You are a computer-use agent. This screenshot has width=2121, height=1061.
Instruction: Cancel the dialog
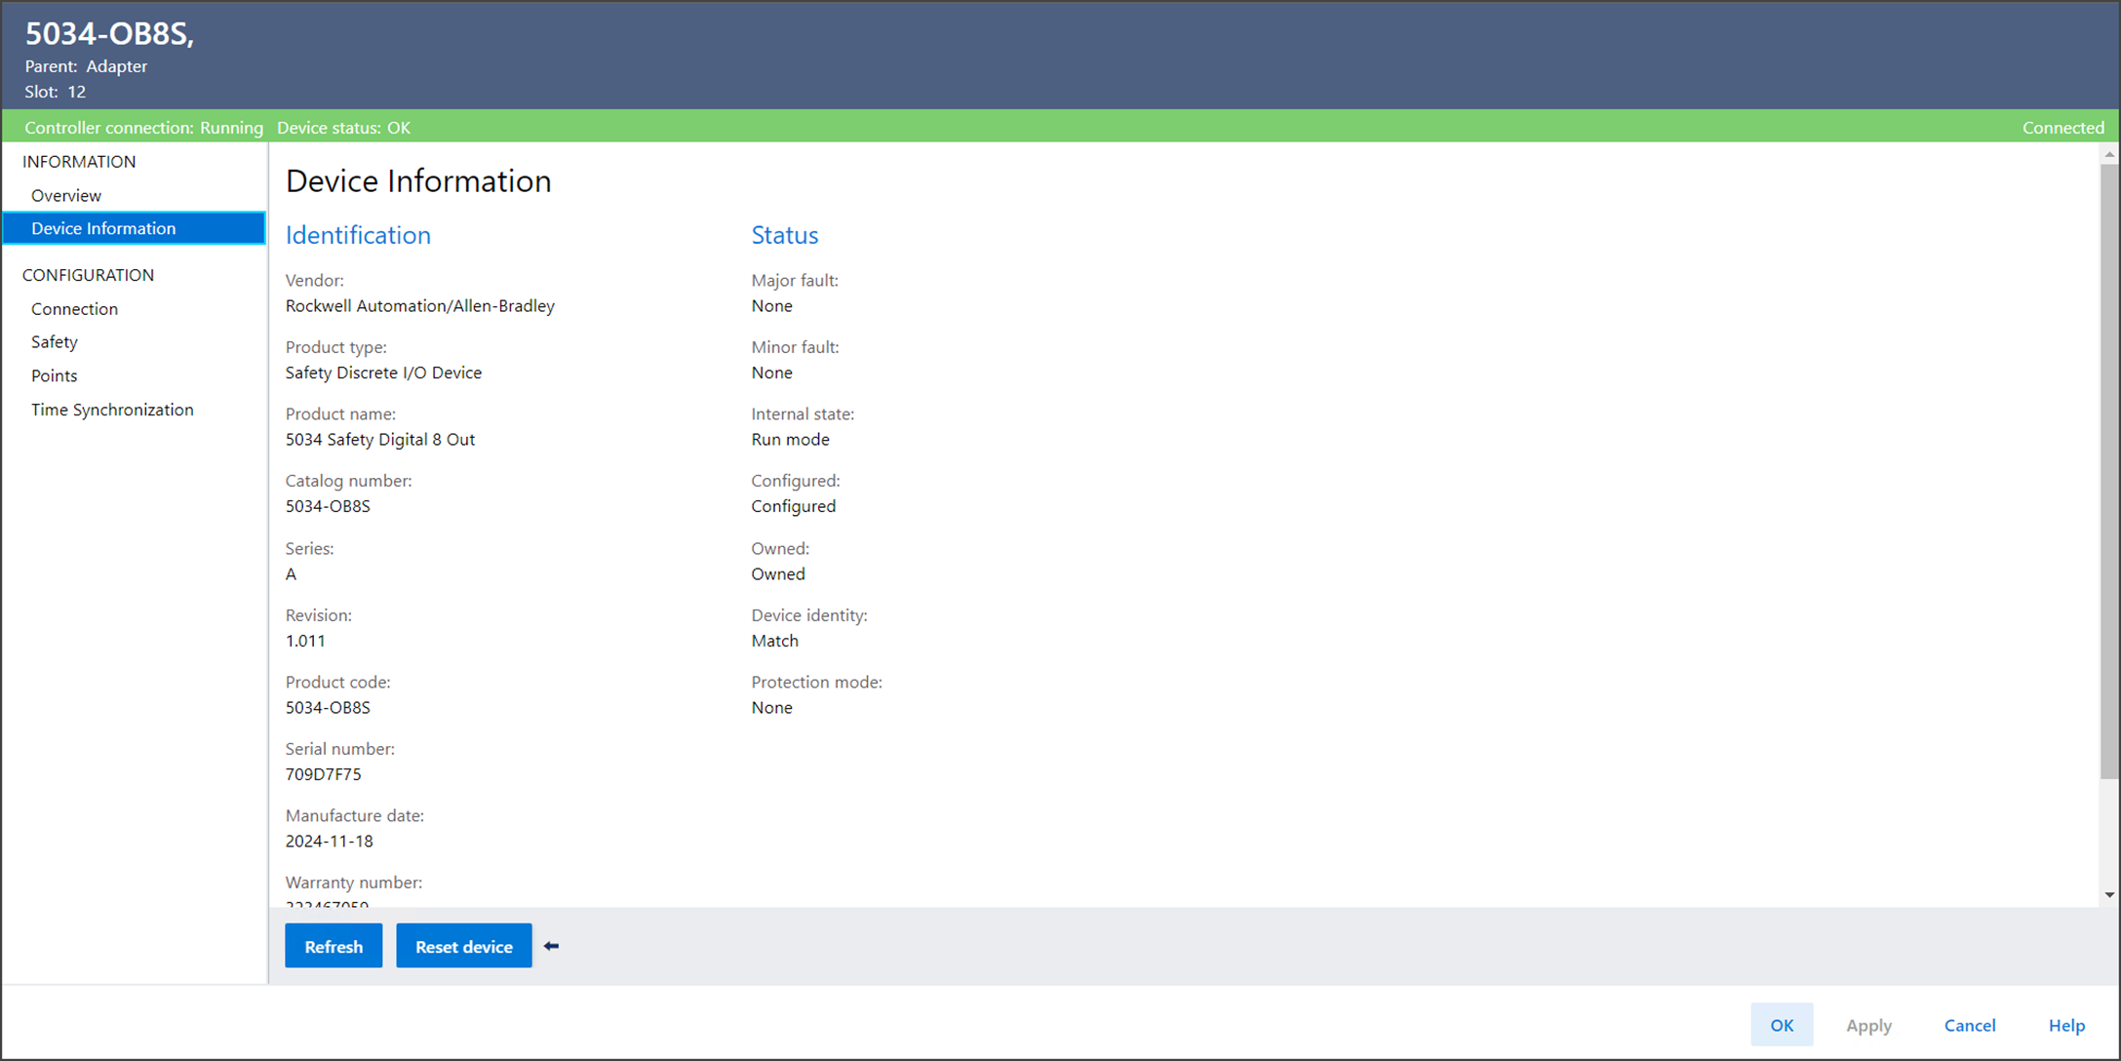tap(1970, 1025)
